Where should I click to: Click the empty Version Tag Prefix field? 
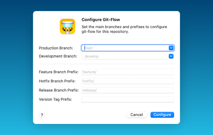pos(128,99)
